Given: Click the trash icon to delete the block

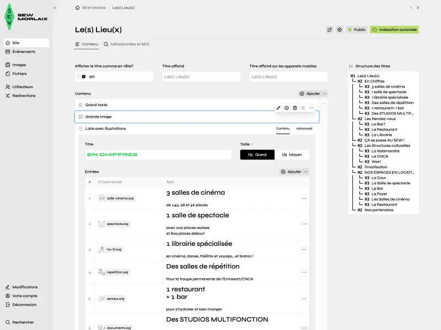Looking at the screenshot, I should click(x=295, y=108).
